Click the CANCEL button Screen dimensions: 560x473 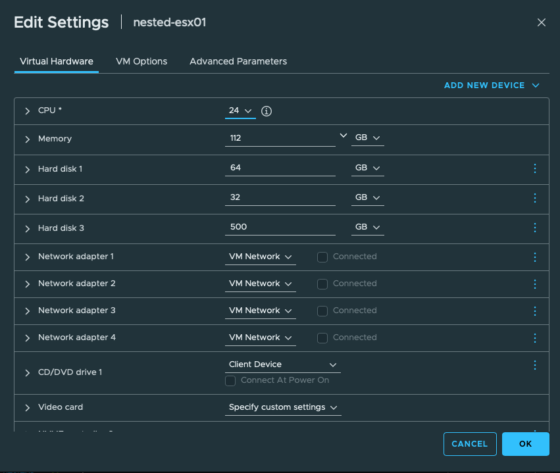click(x=470, y=444)
